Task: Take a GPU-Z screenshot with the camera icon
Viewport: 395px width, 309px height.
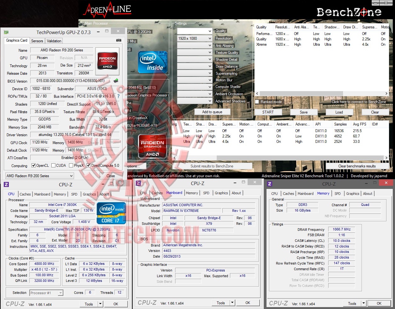Action: coord(118,40)
